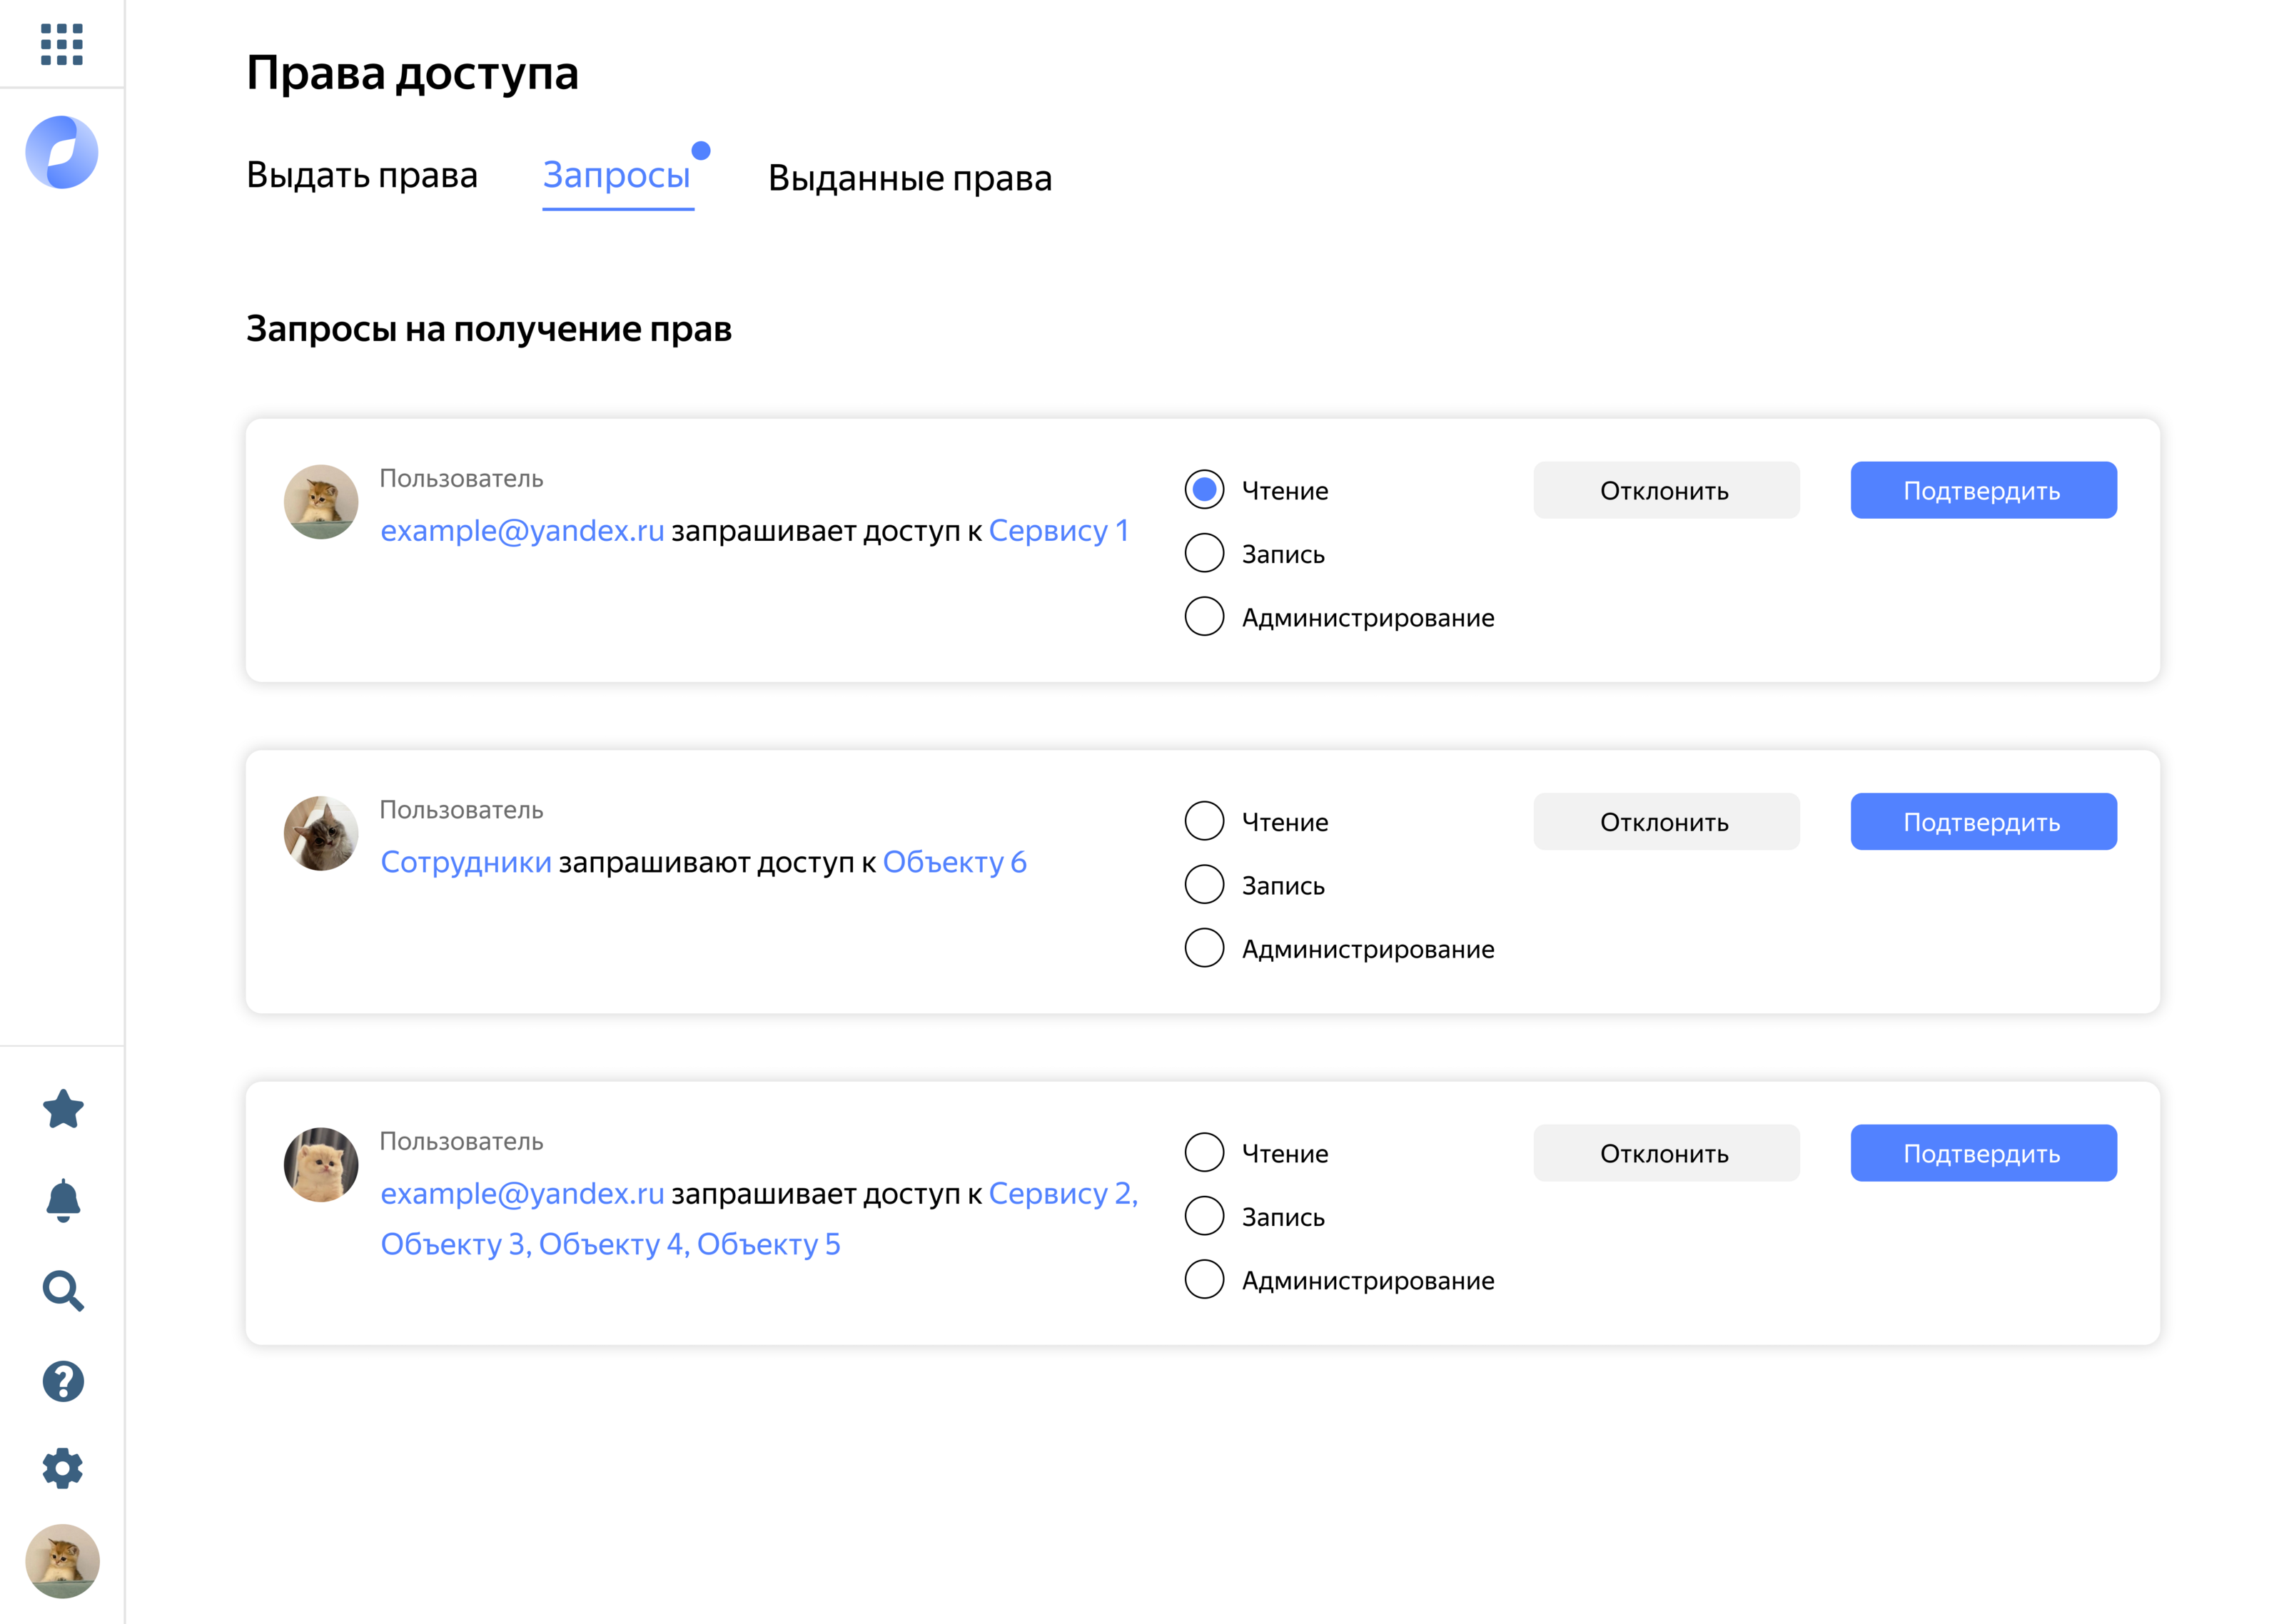Open the Сотрудники link
Screen dimensions: 2284x1624
[x=466, y=862]
